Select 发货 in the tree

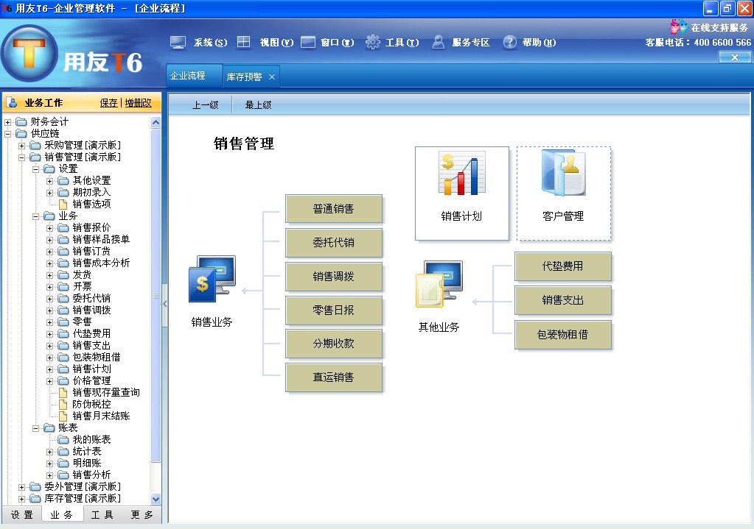pos(82,274)
